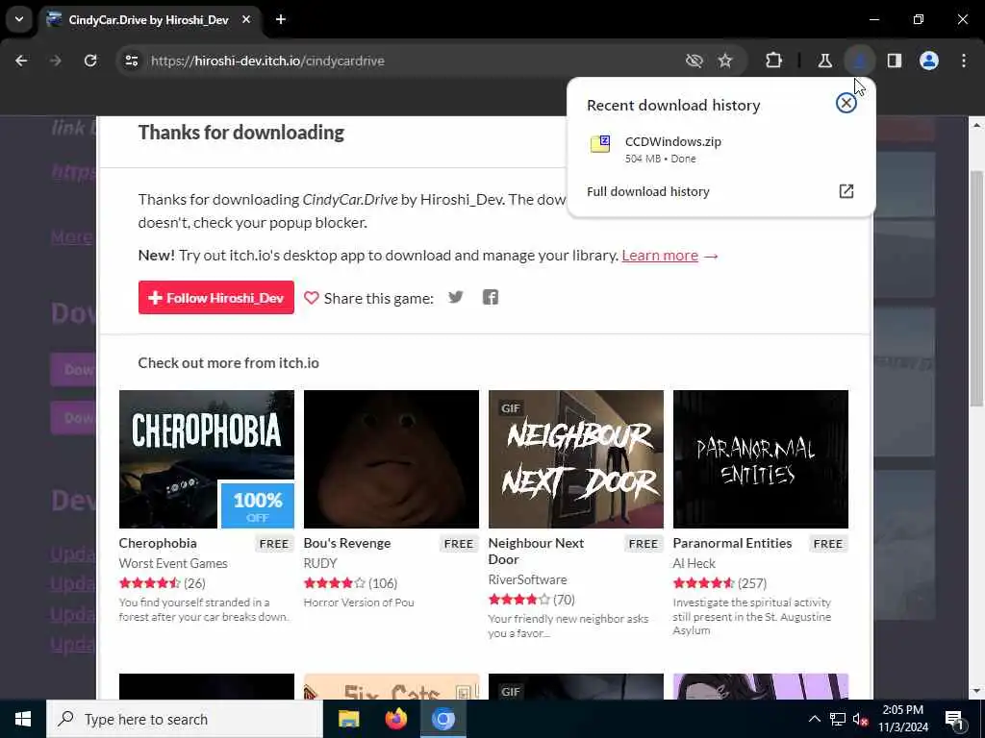Click the taskbar search box

(x=184, y=719)
